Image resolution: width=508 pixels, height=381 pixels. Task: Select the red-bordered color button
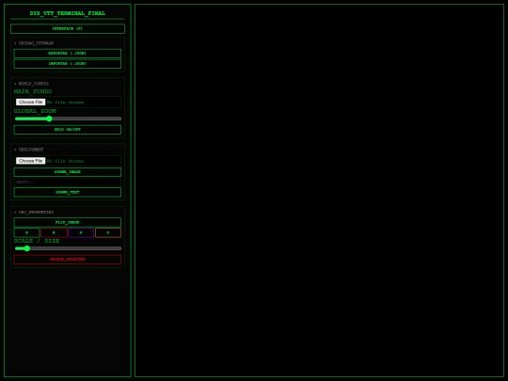pos(54,232)
